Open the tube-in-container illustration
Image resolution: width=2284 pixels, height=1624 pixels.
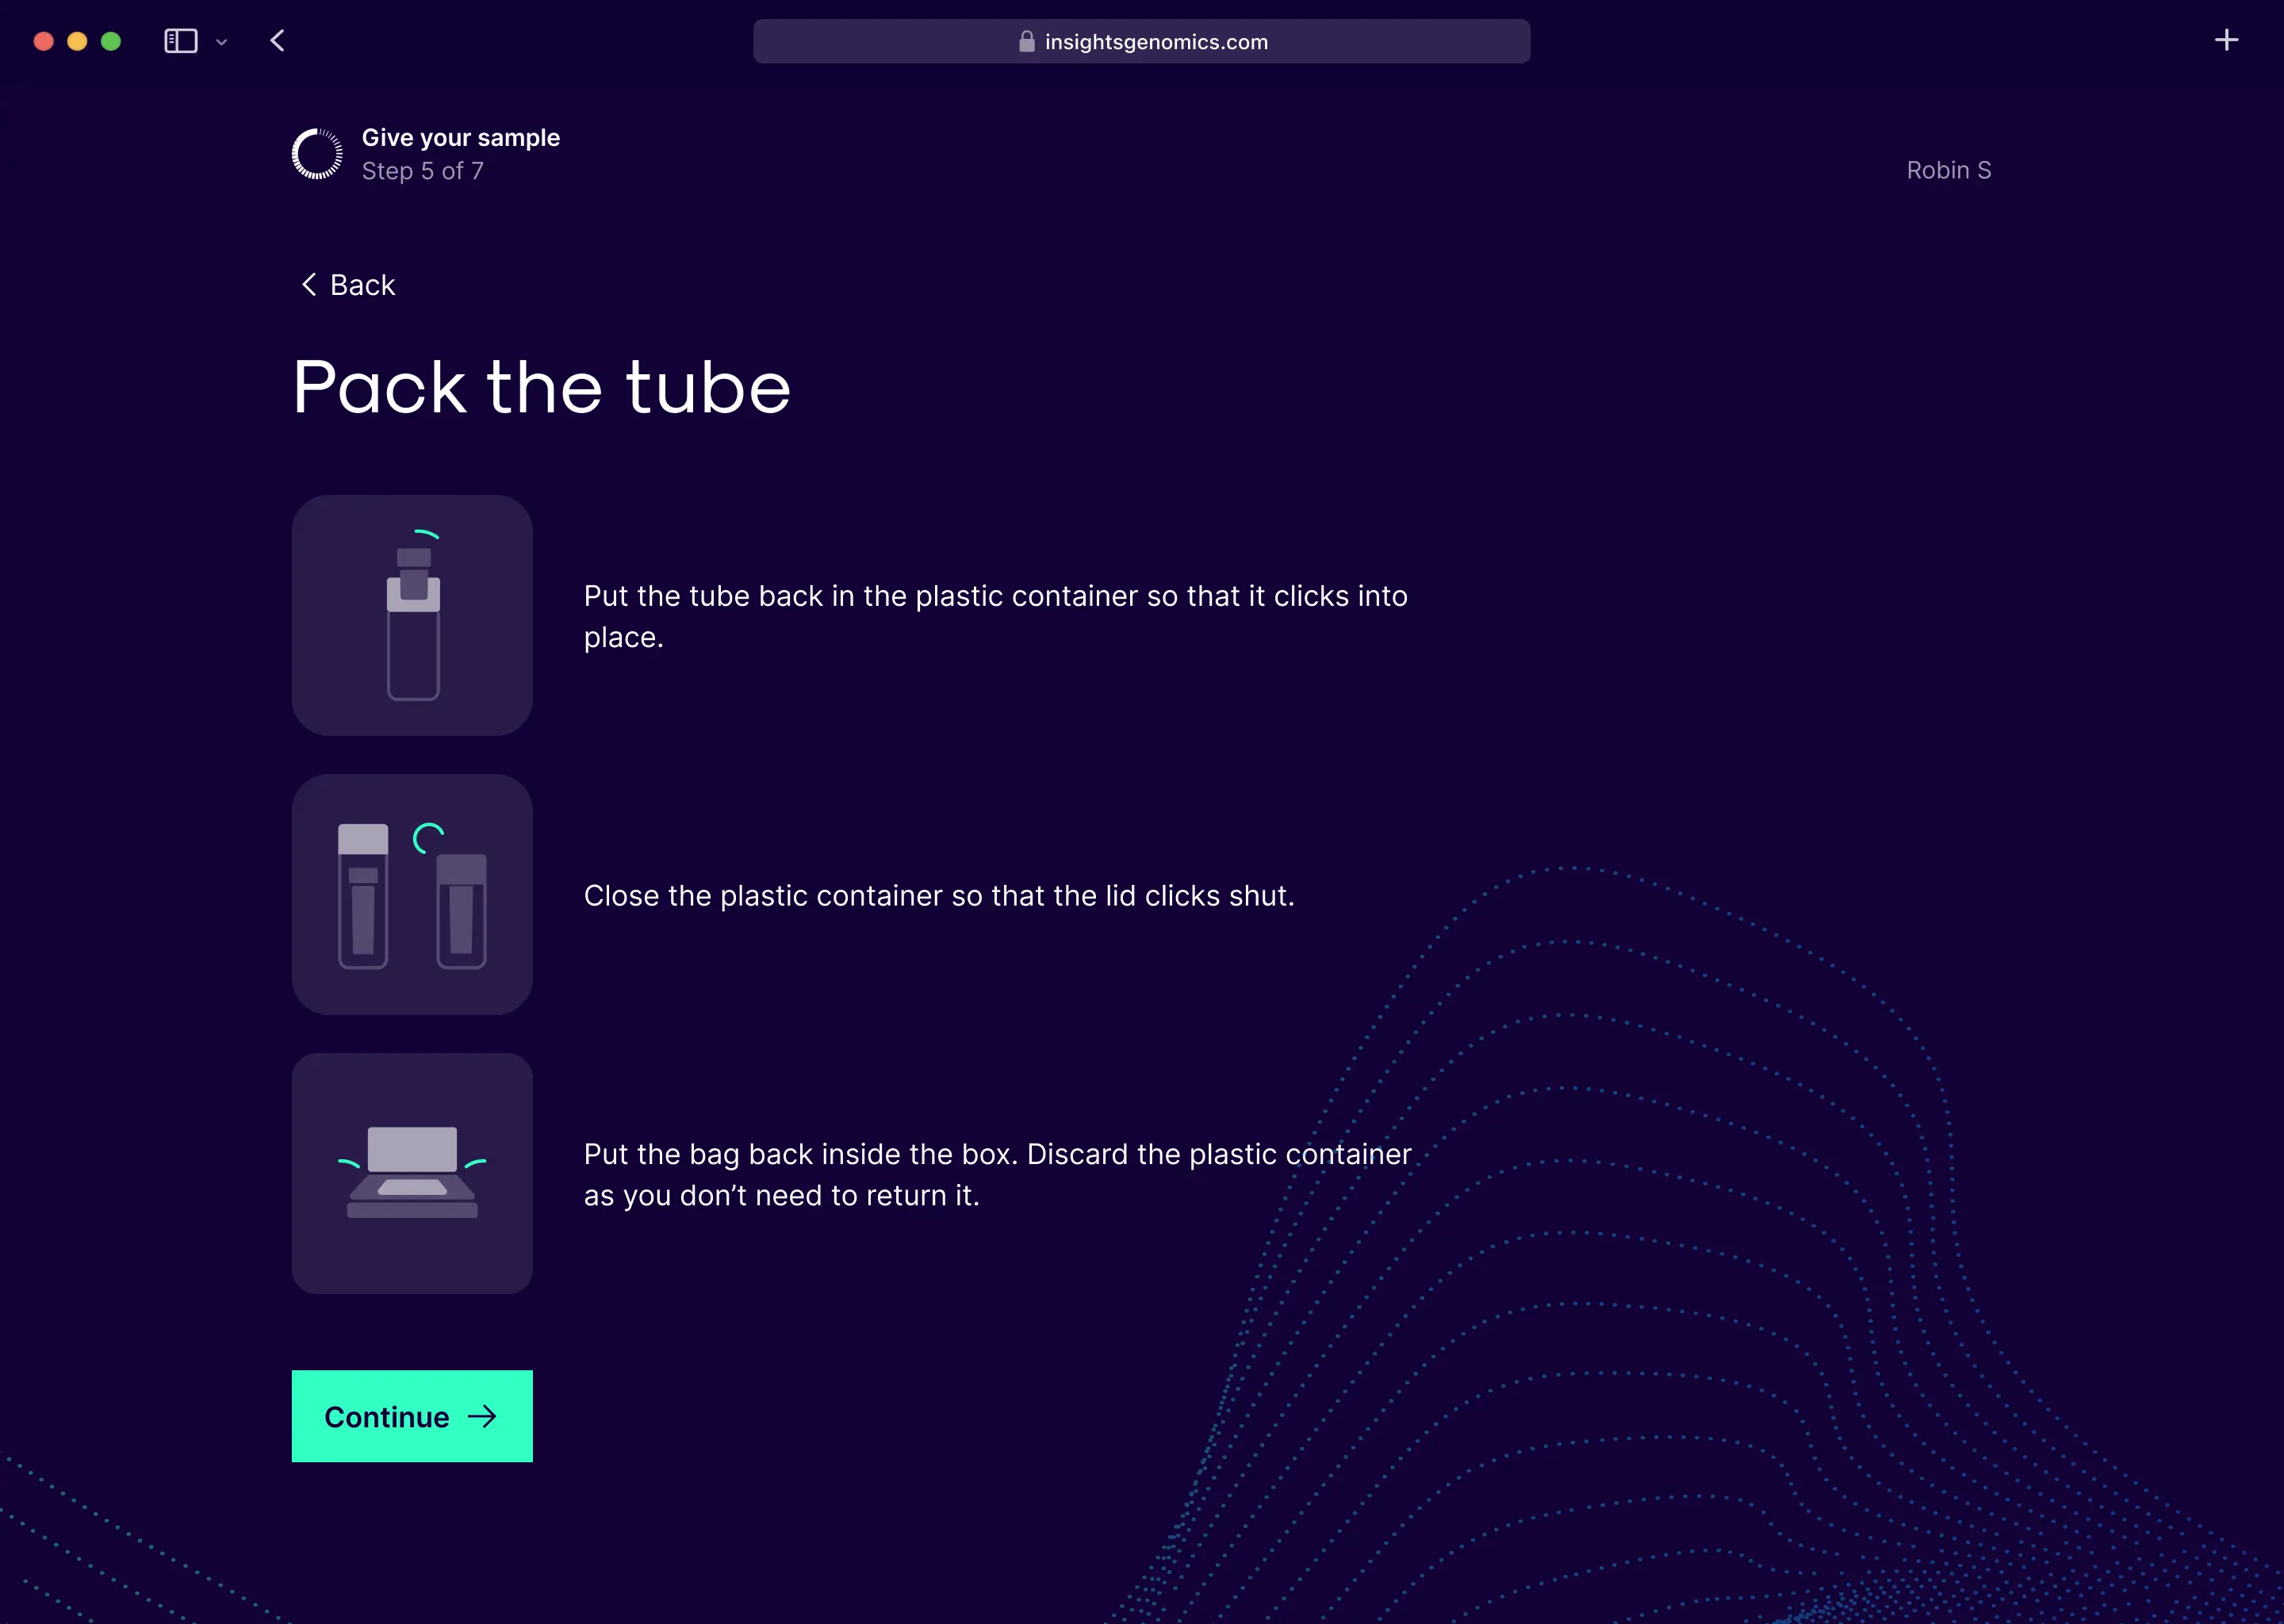coord(412,615)
